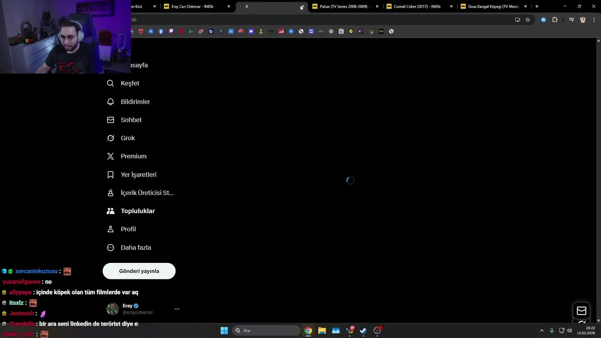Open Keşfet search icon in X sidebar
The image size is (601, 338).
pos(110,83)
